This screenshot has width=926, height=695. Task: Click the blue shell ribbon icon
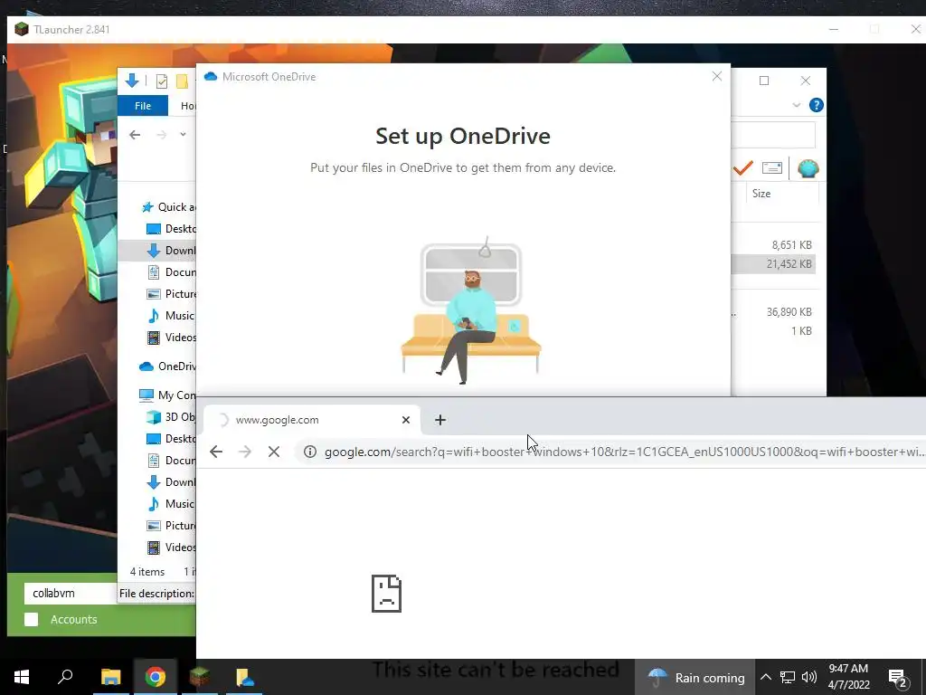[x=808, y=168]
